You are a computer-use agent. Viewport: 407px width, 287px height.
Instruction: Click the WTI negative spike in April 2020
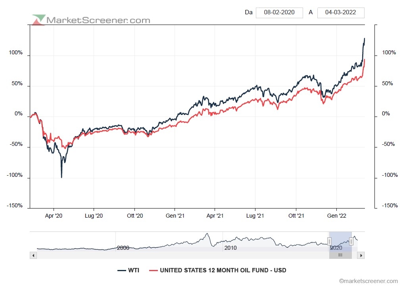pos(61,177)
